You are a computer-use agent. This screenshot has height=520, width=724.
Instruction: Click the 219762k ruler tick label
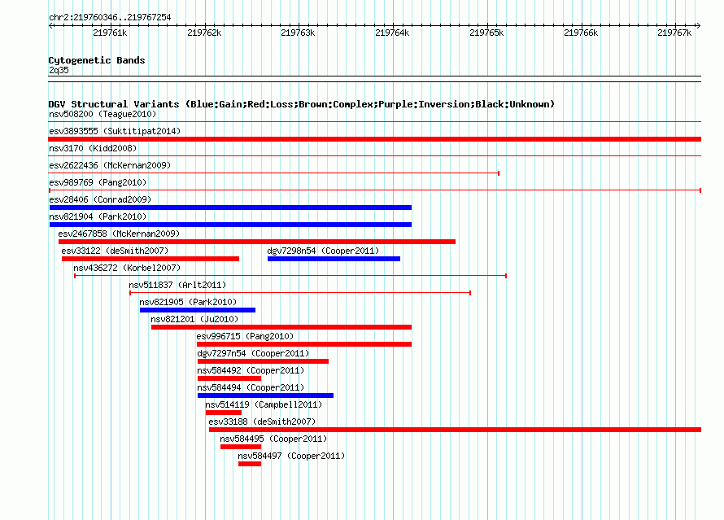click(204, 33)
